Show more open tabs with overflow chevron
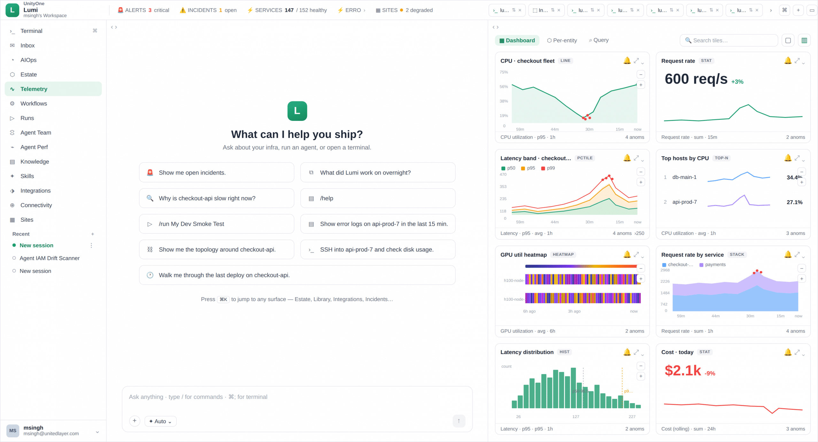This screenshot has height=442, width=818. [x=771, y=10]
